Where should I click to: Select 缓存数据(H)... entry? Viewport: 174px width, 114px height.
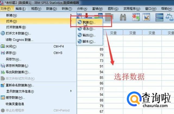tap(38, 98)
